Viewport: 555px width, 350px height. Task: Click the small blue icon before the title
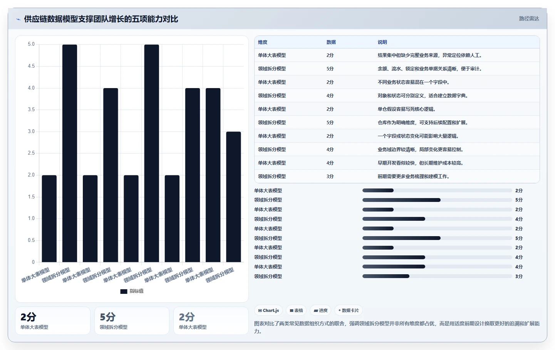[x=18, y=19]
